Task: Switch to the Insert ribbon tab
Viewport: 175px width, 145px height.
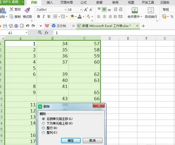Action: (x=50, y=2)
